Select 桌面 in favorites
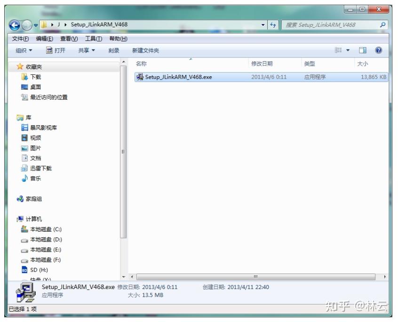Screen dimensions: 398x322 point(31,87)
